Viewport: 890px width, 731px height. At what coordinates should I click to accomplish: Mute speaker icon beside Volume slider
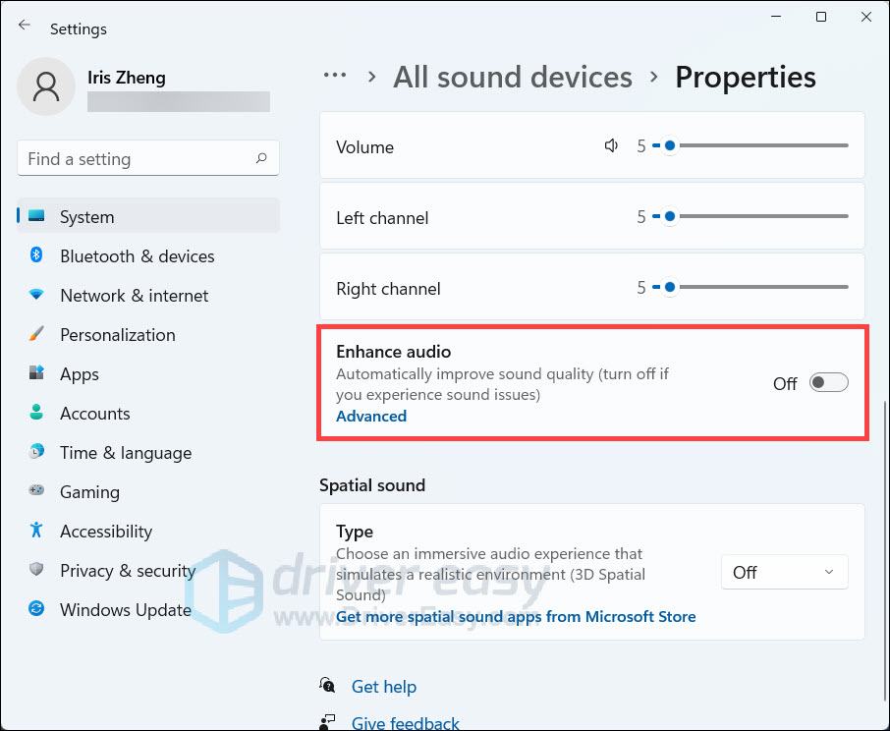tap(611, 146)
